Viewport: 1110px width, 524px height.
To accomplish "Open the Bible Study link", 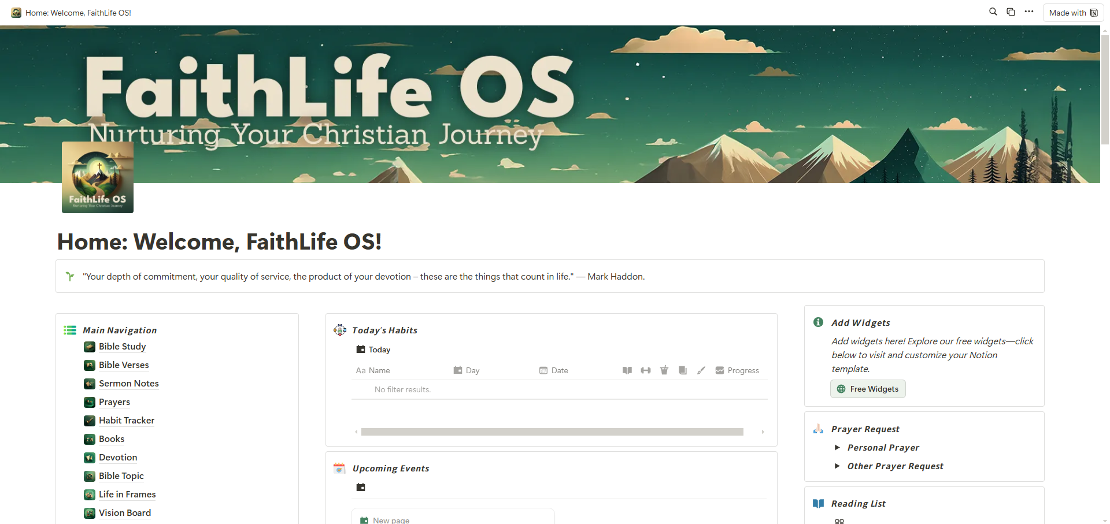I will click(122, 347).
